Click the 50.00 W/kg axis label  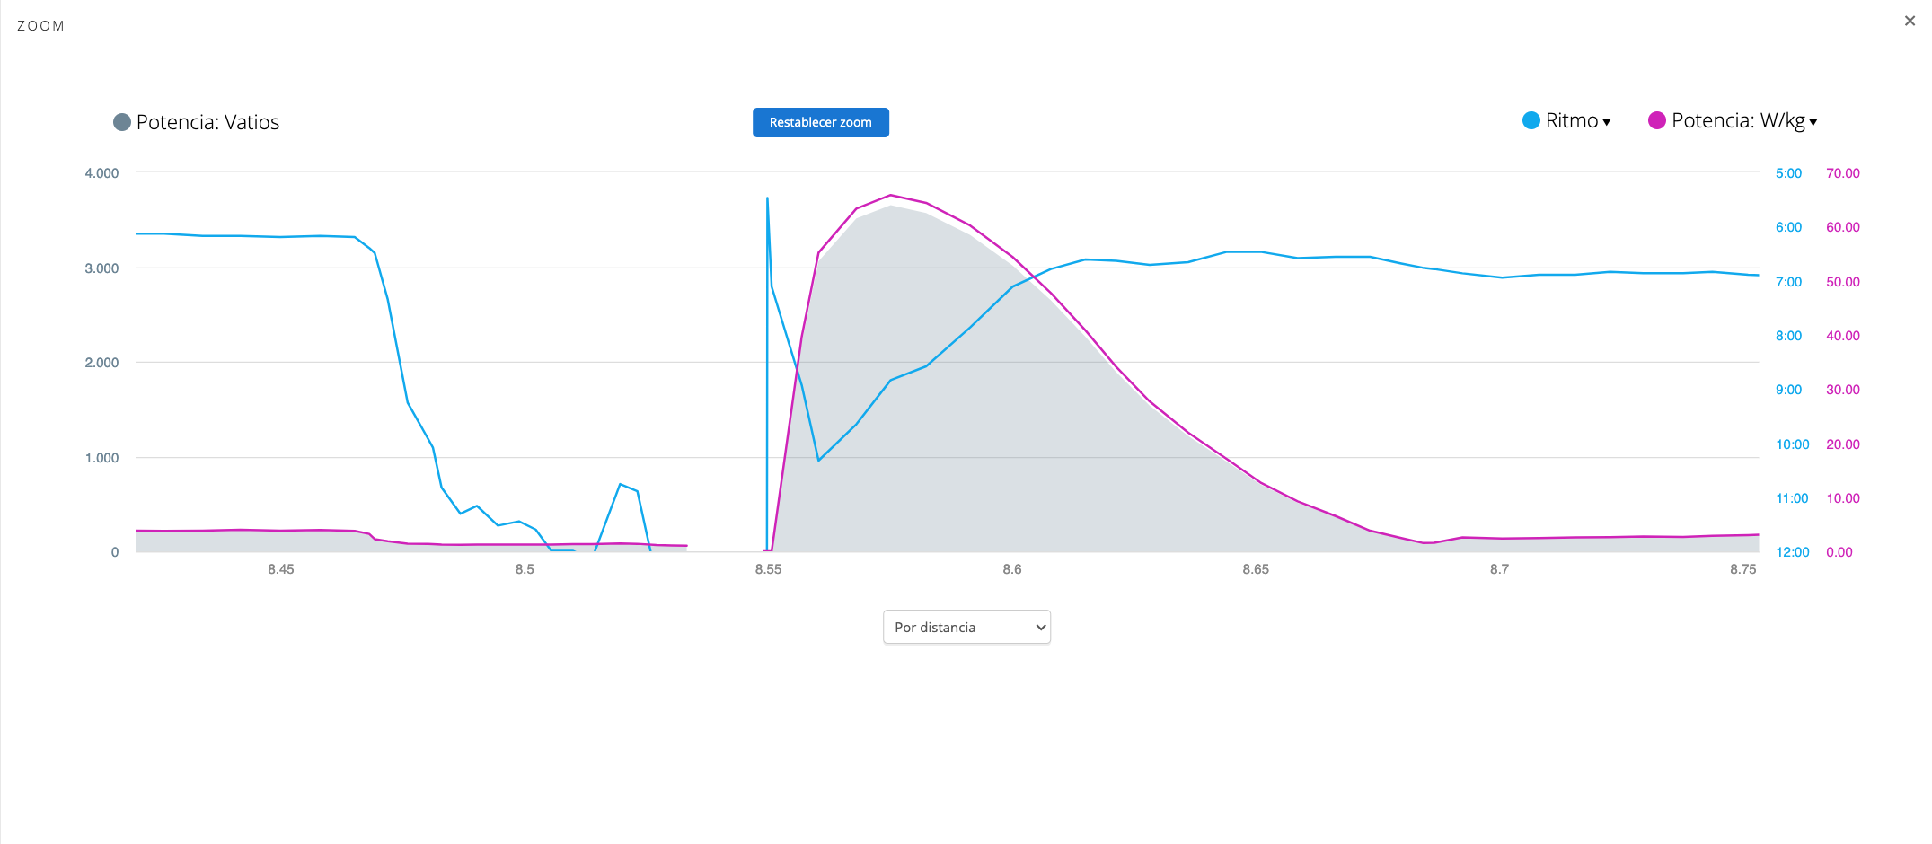pyautogui.click(x=1843, y=282)
